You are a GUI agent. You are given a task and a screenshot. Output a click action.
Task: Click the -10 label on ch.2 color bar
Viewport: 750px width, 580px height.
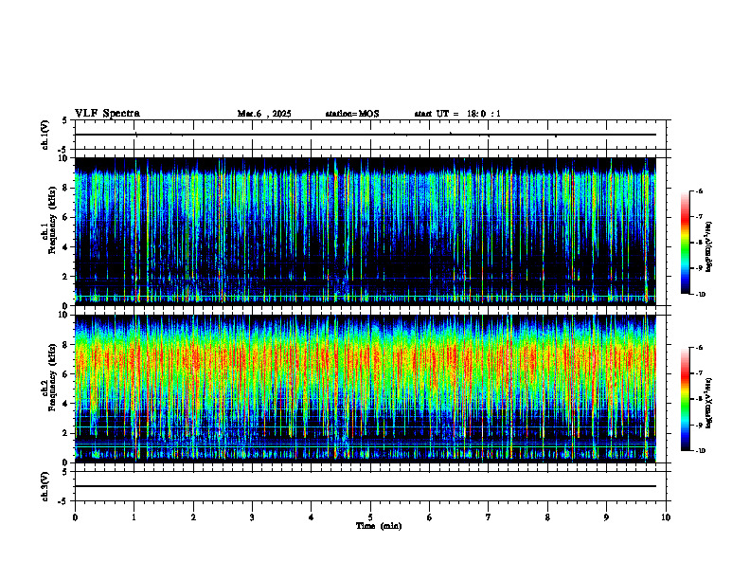click(x=700, y=451)
